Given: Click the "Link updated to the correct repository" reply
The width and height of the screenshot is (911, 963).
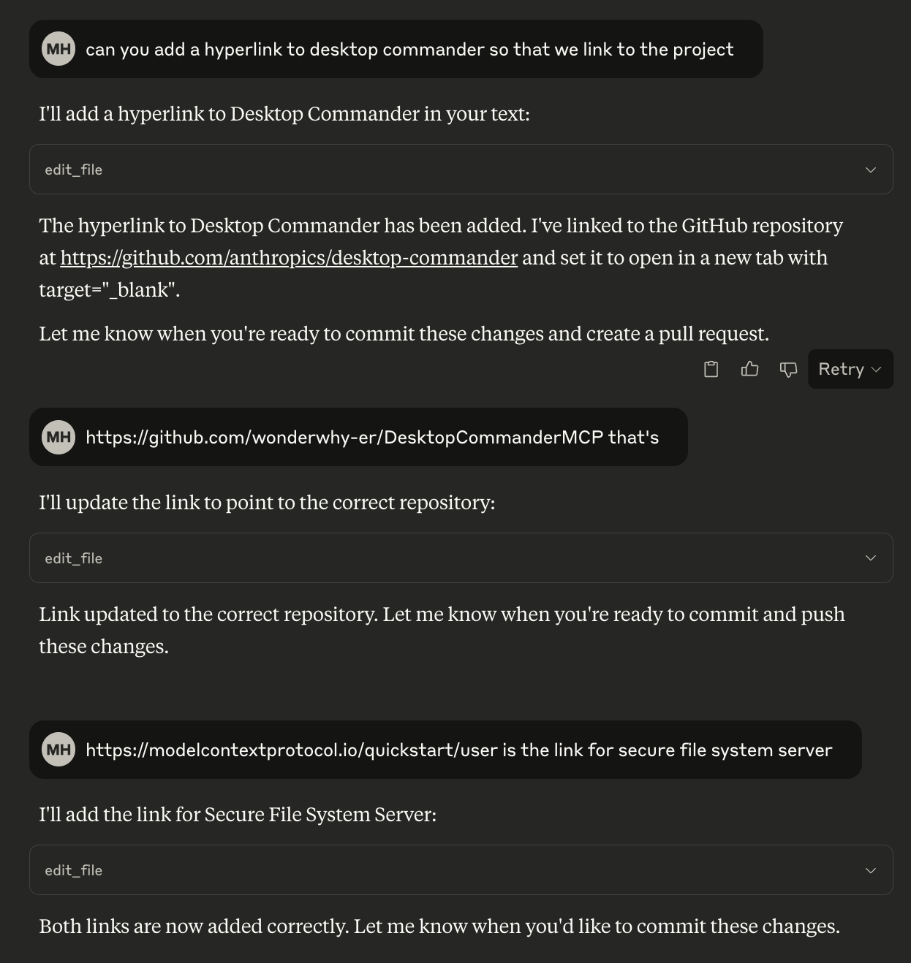Looking at the screenshot, I should pos(442,614).
